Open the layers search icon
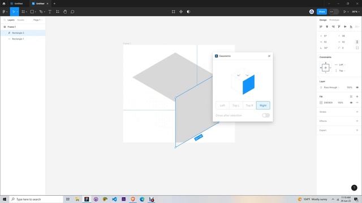 pyautogui.click(x=5, y=20)
